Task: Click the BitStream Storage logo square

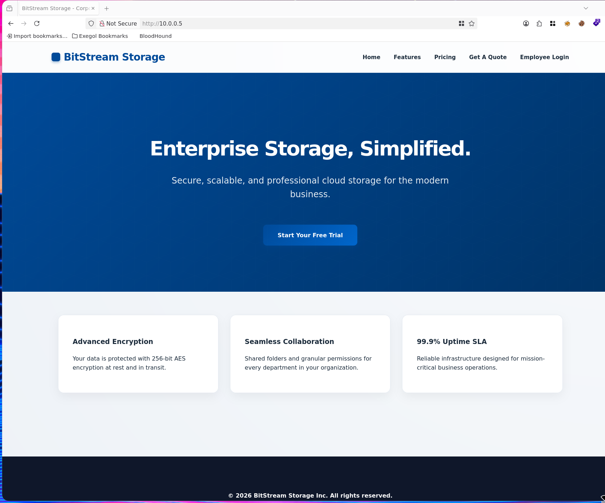Action: tap(56, 57)
